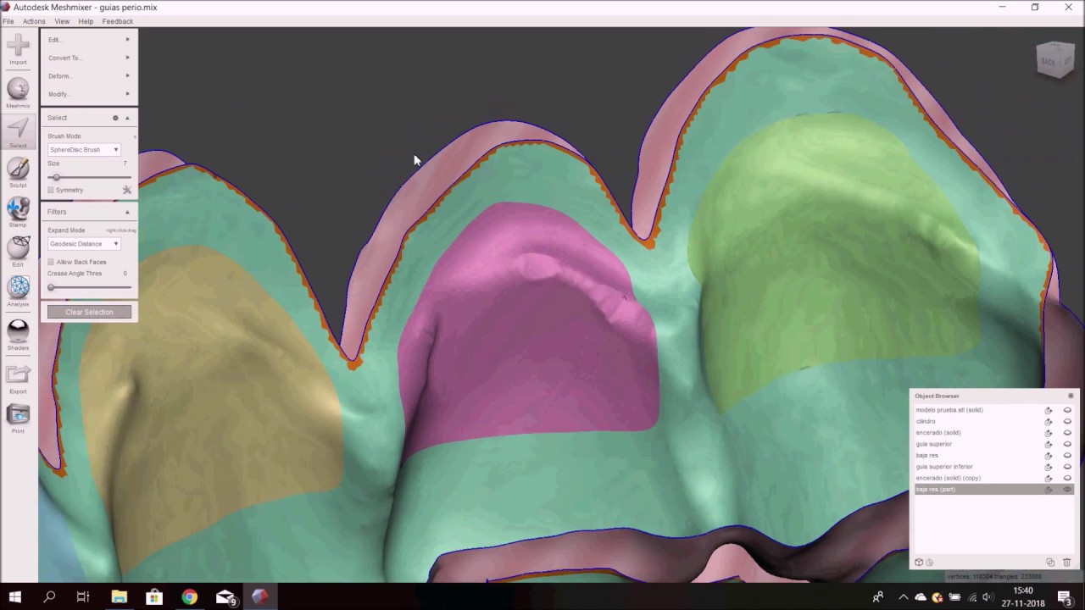Screen dimensions: 1085x610
Task: Expand the Edit... submenu
Action: 88,40
